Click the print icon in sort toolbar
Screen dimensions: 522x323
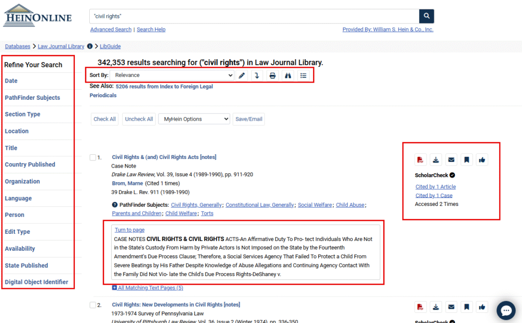(x=273, y=75)
